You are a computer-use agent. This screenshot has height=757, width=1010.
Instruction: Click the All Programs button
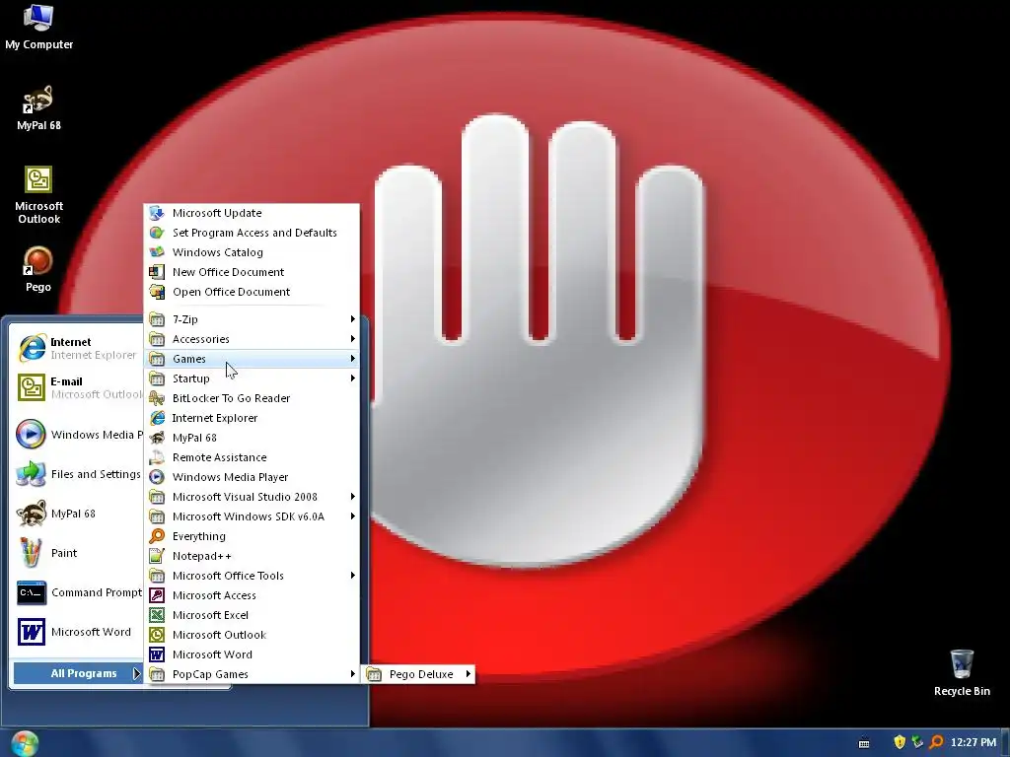point(77,673)
